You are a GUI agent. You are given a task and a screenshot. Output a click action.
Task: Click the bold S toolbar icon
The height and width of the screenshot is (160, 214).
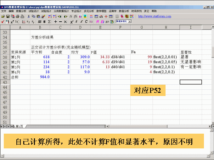pos(44,22)
